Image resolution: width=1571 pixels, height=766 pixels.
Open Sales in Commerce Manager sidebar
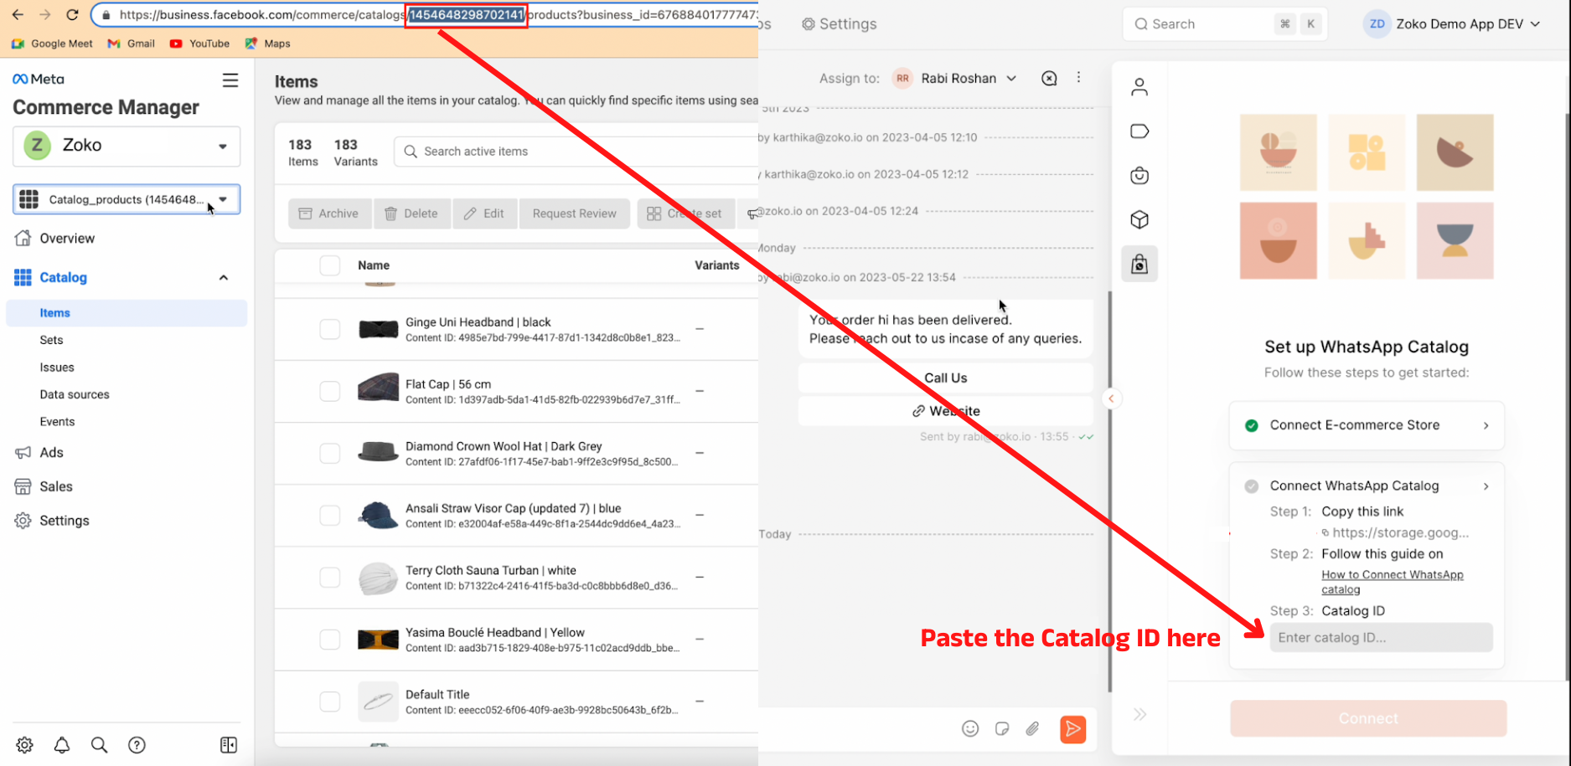[x=44, y=486]
